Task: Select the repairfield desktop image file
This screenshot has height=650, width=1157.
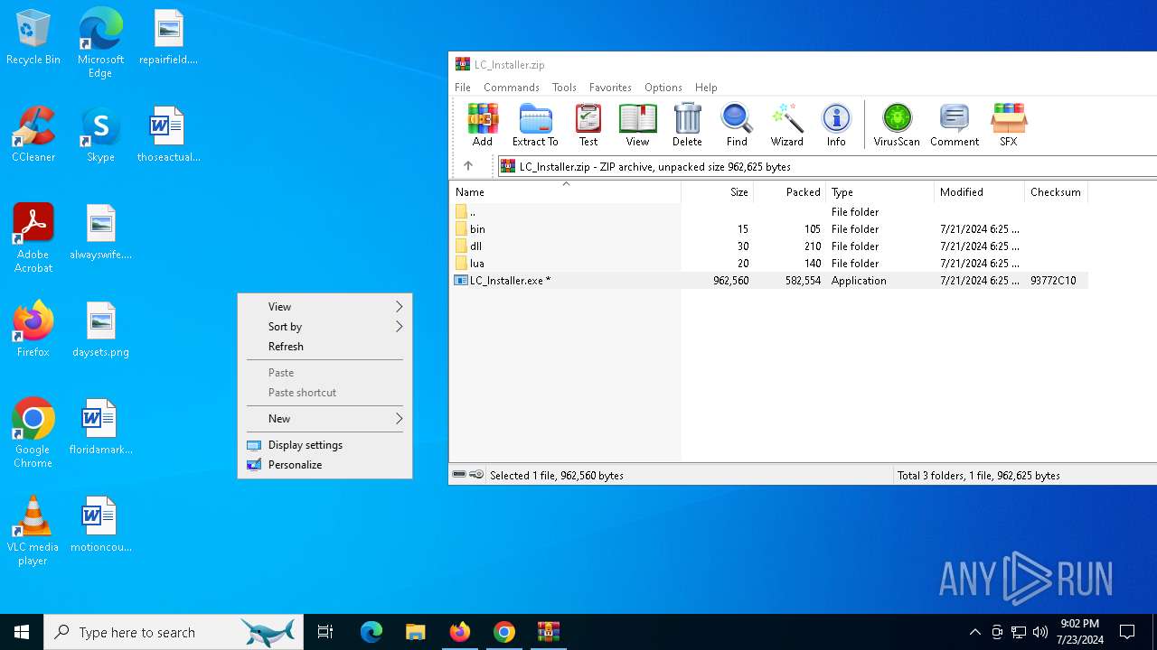Action: [168, 38]
